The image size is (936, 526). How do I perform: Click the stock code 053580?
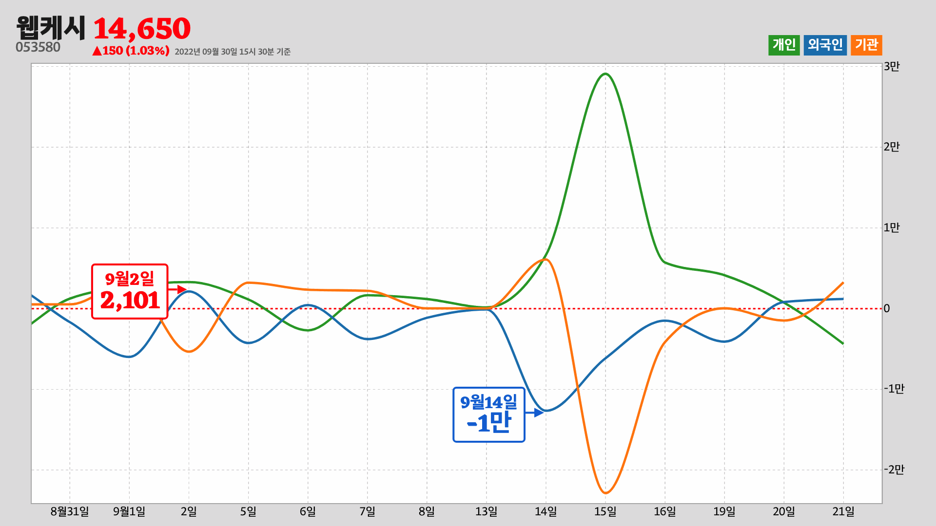coord(38,47)
